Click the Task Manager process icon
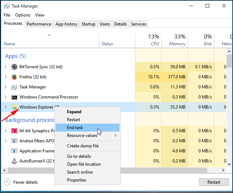 click(x=14, y=87)
